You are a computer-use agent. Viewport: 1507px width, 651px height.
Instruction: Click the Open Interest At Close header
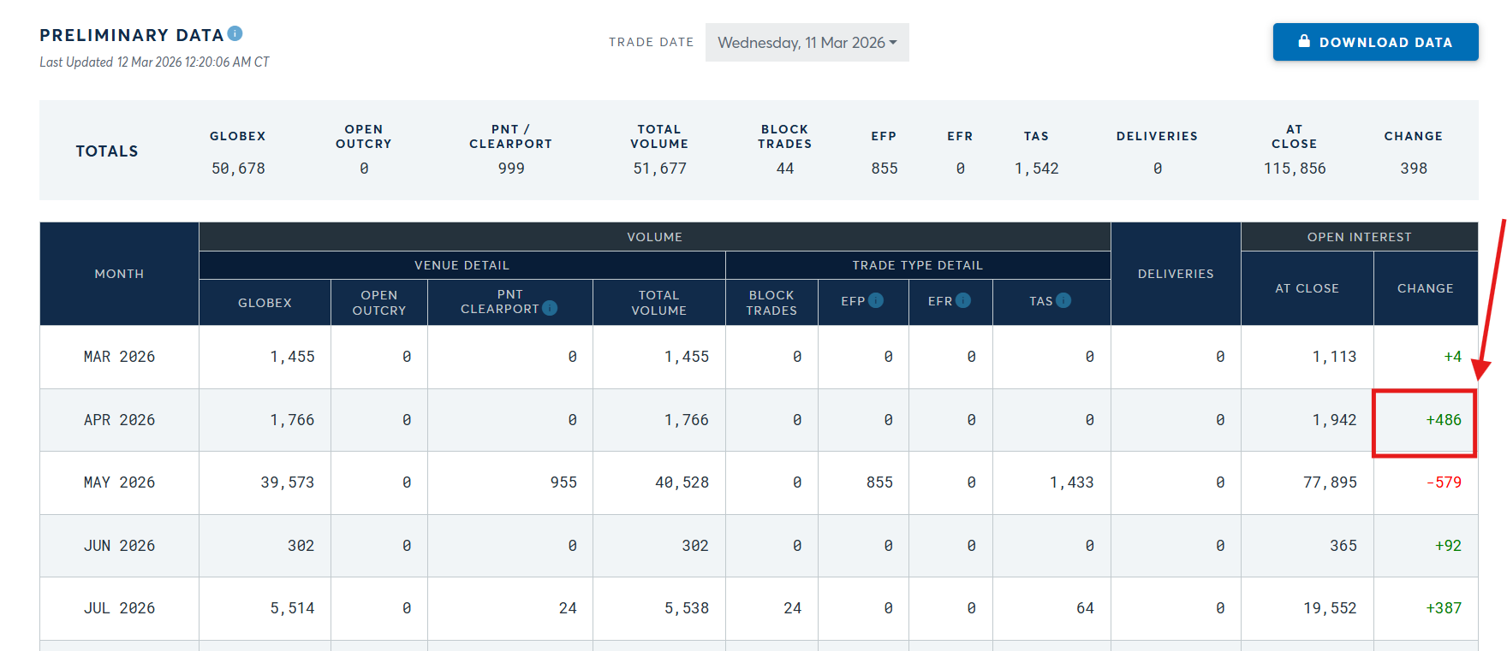[1307, 288]
